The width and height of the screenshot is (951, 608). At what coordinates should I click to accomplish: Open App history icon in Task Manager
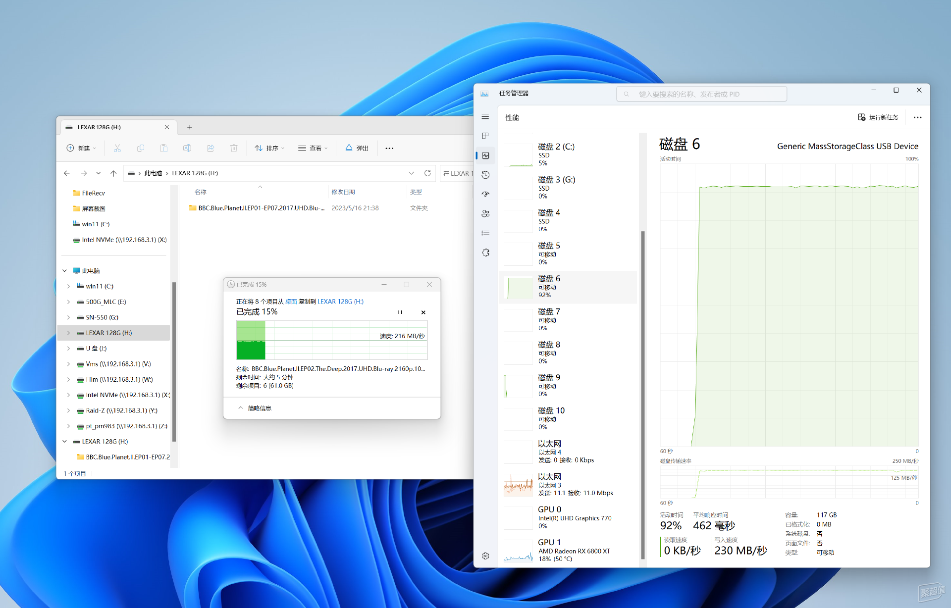pyautogui.click(x=485, y=175)
